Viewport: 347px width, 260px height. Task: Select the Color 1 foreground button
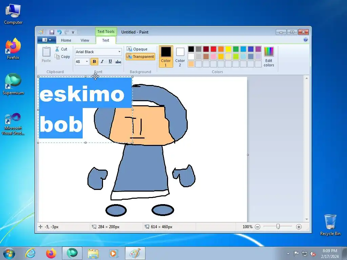(166, 57)
